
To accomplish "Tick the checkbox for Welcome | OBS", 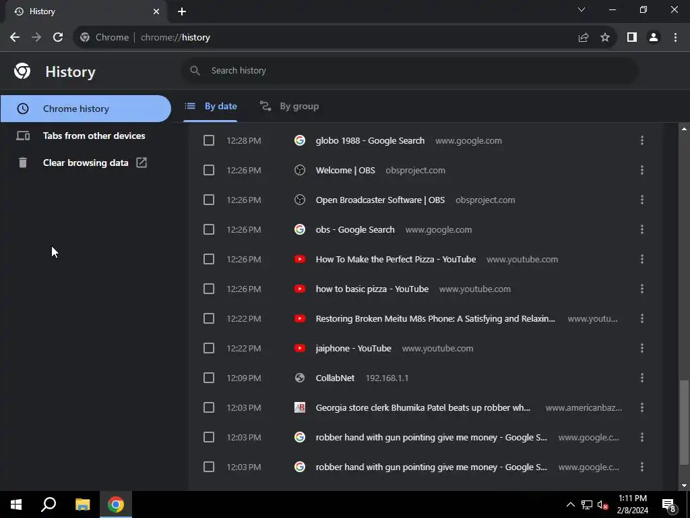I will click(209, 170).
